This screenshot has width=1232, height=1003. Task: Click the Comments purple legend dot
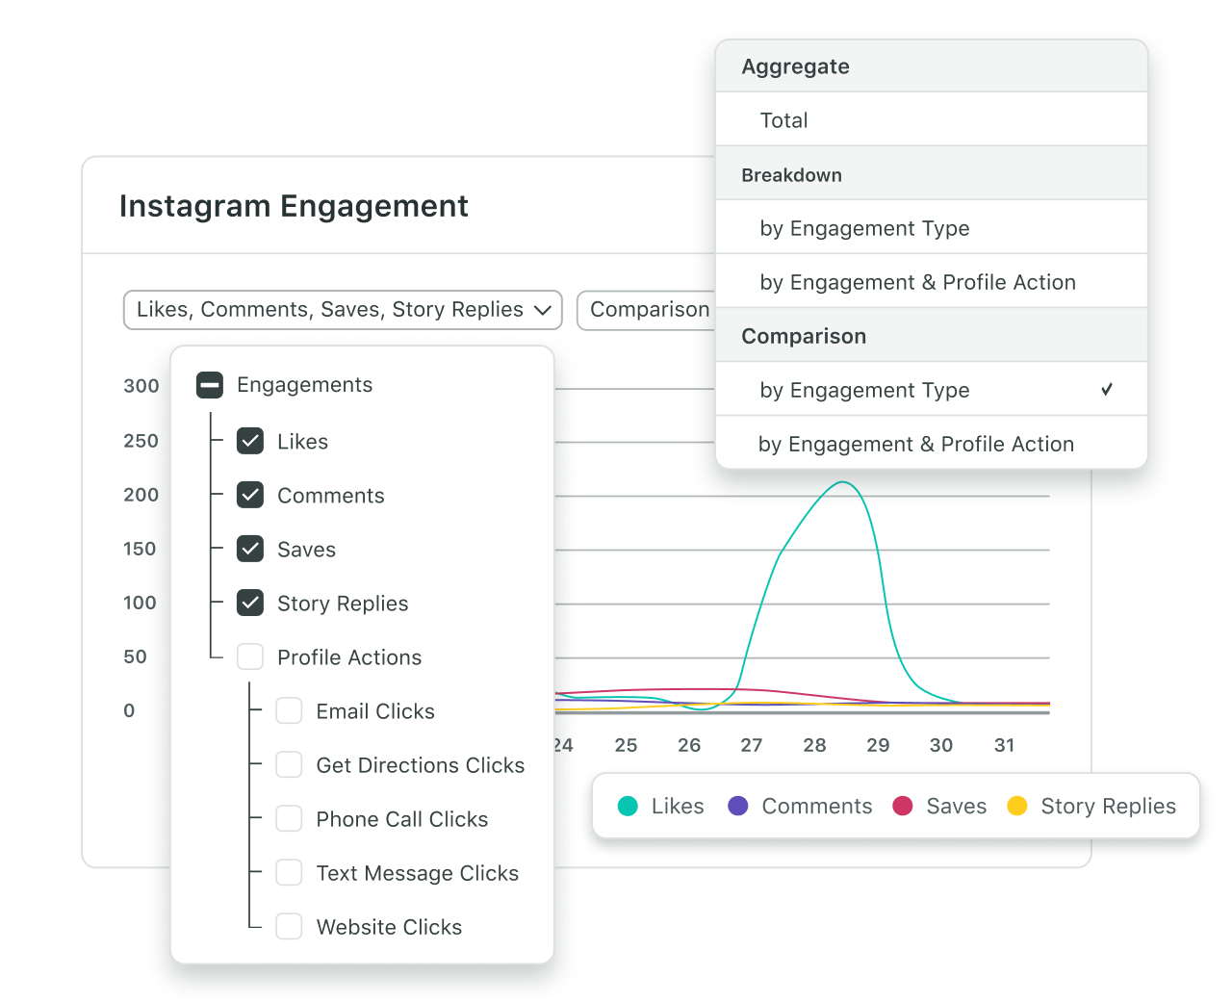[x=738, y=806]
